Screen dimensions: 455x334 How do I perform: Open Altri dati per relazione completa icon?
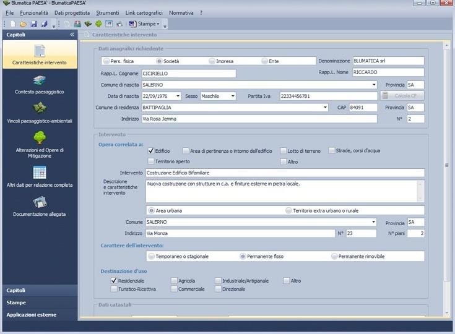pos(40,173)
